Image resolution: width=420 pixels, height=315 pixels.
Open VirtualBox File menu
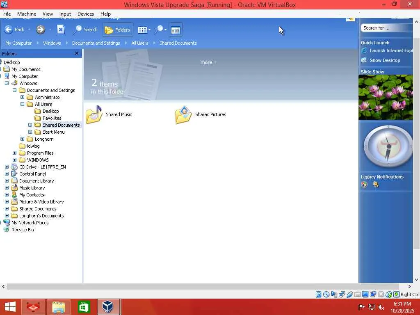pyautogui.click(x=7, y=14)
